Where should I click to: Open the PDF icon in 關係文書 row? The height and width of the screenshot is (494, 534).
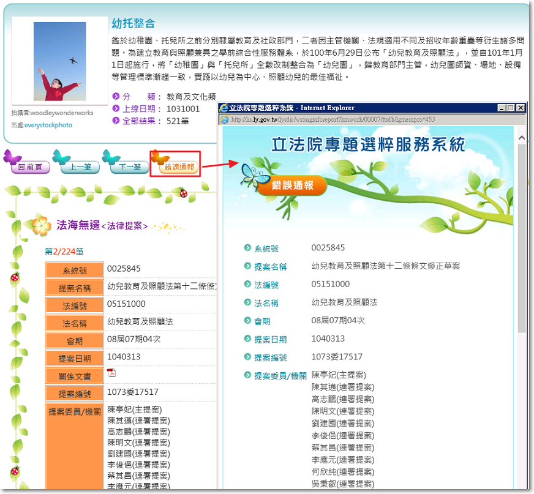pyautogui.click(x=111, y=373)
